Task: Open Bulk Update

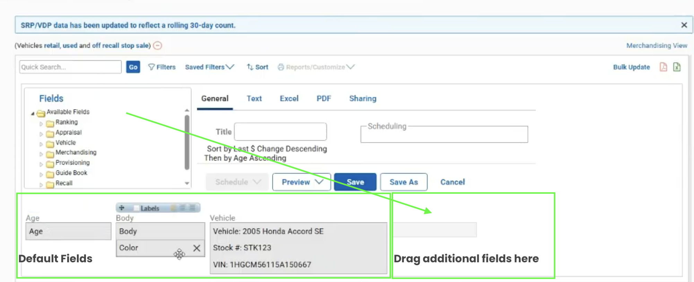Action: [x=631, y=67]
